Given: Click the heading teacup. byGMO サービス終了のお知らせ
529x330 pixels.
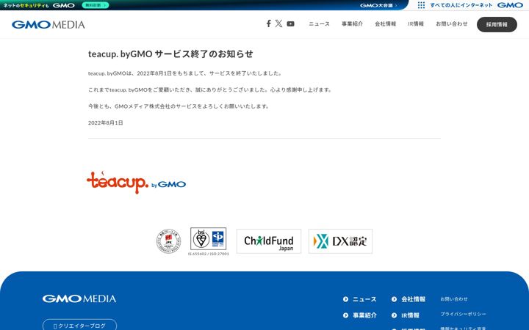Looking at the screenshot, I should (170, 54).
